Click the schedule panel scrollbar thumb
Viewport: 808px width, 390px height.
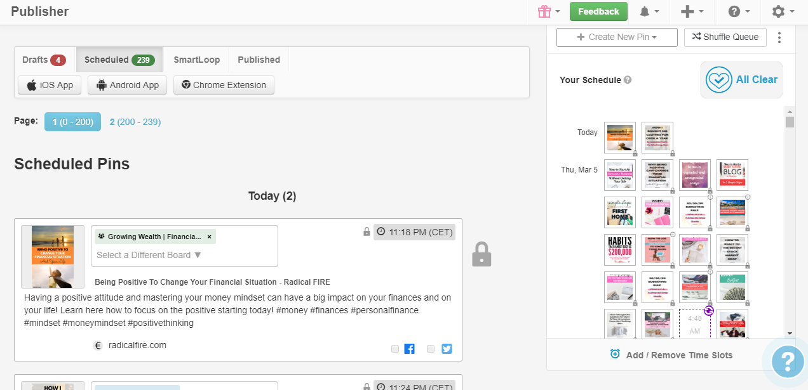click(x=790, y=122)
